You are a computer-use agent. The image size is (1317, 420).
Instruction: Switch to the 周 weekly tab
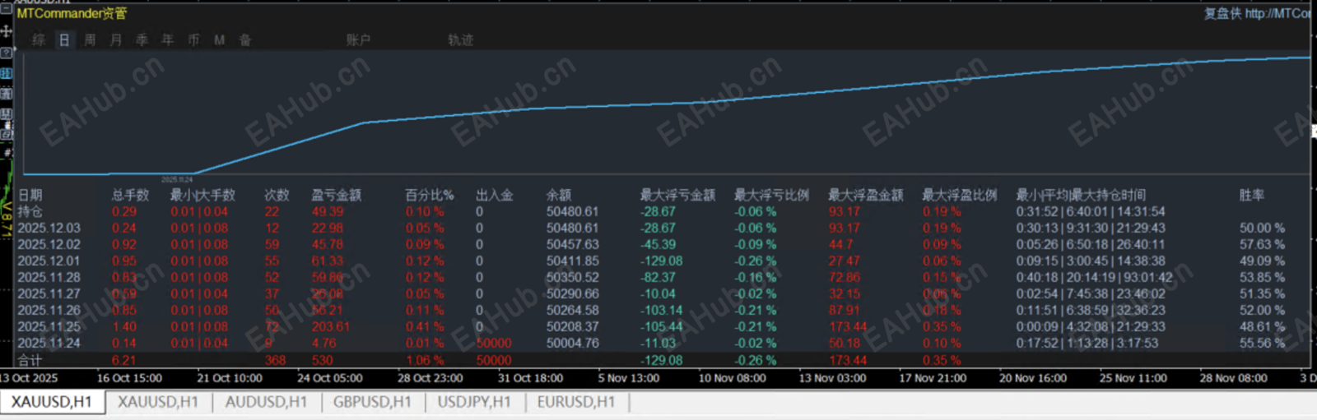(90, 39)
